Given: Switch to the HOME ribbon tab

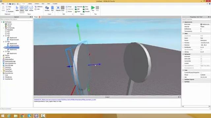Looking at the screenshot, I should 24,4.
